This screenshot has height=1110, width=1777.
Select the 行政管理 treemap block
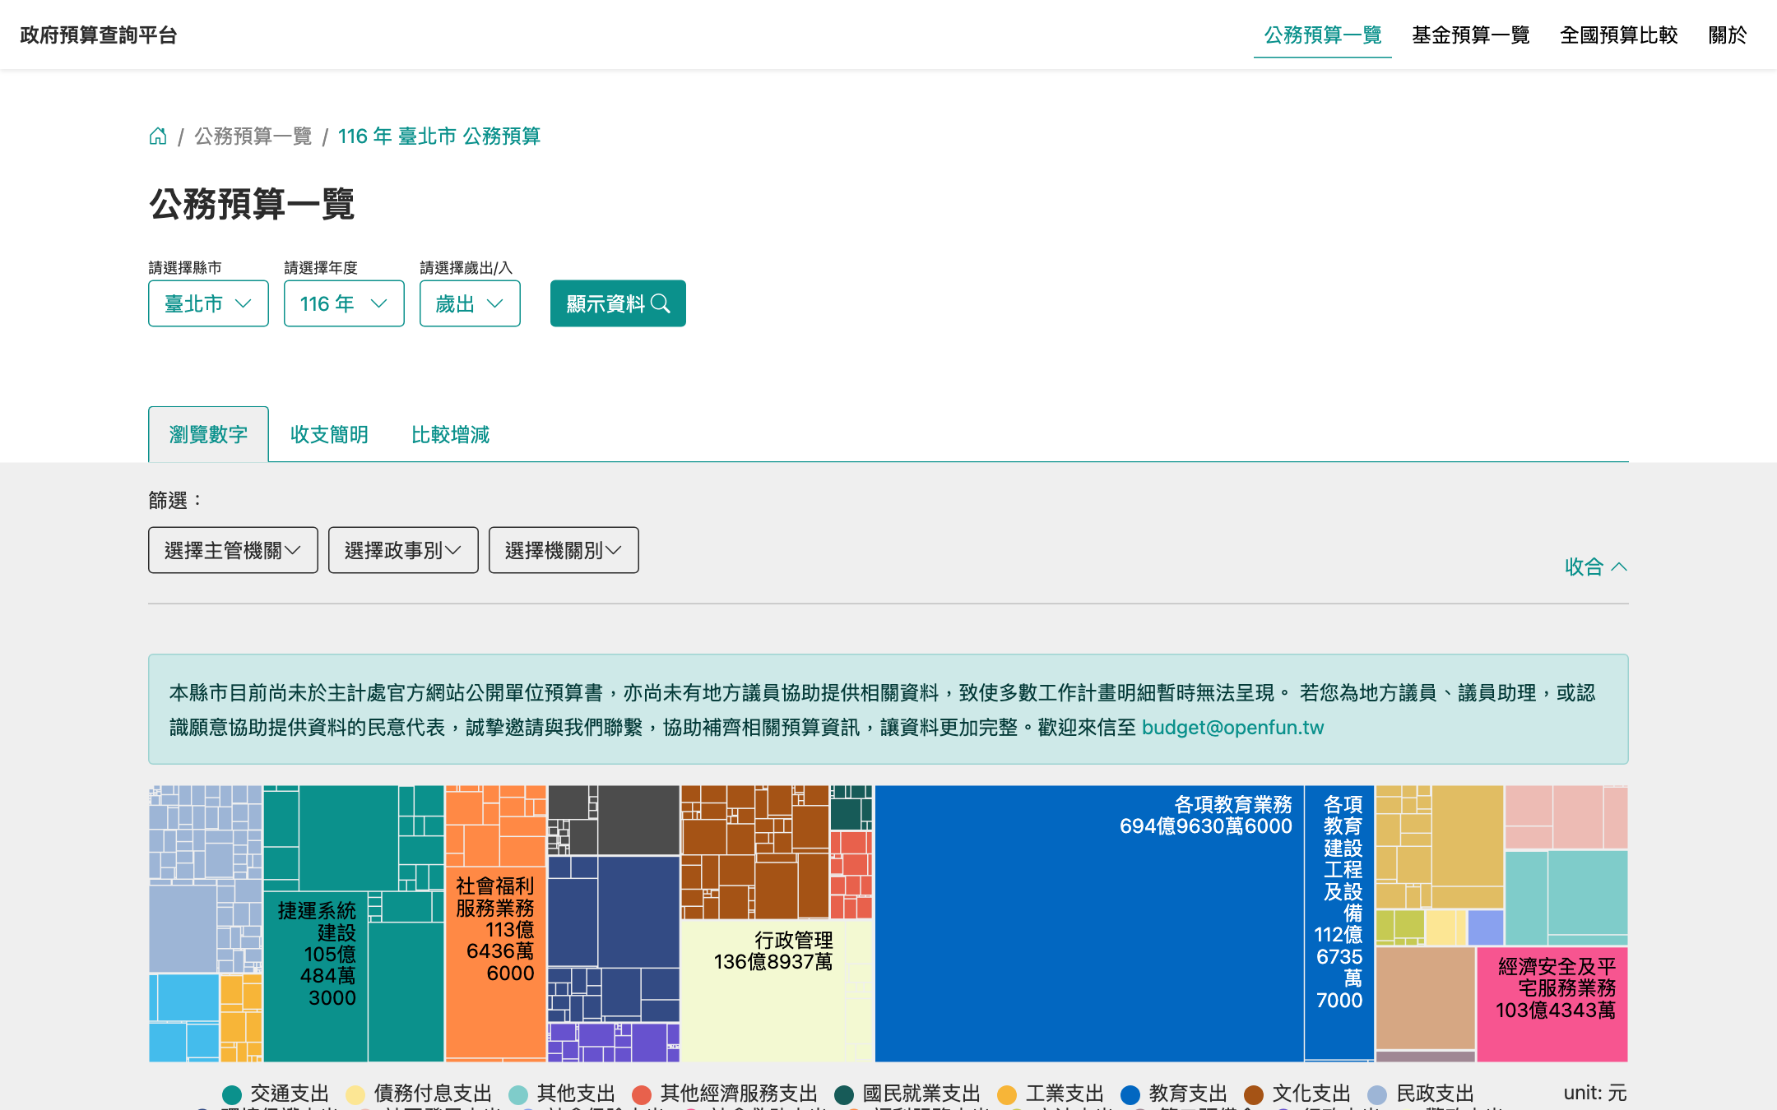[763, 990]
